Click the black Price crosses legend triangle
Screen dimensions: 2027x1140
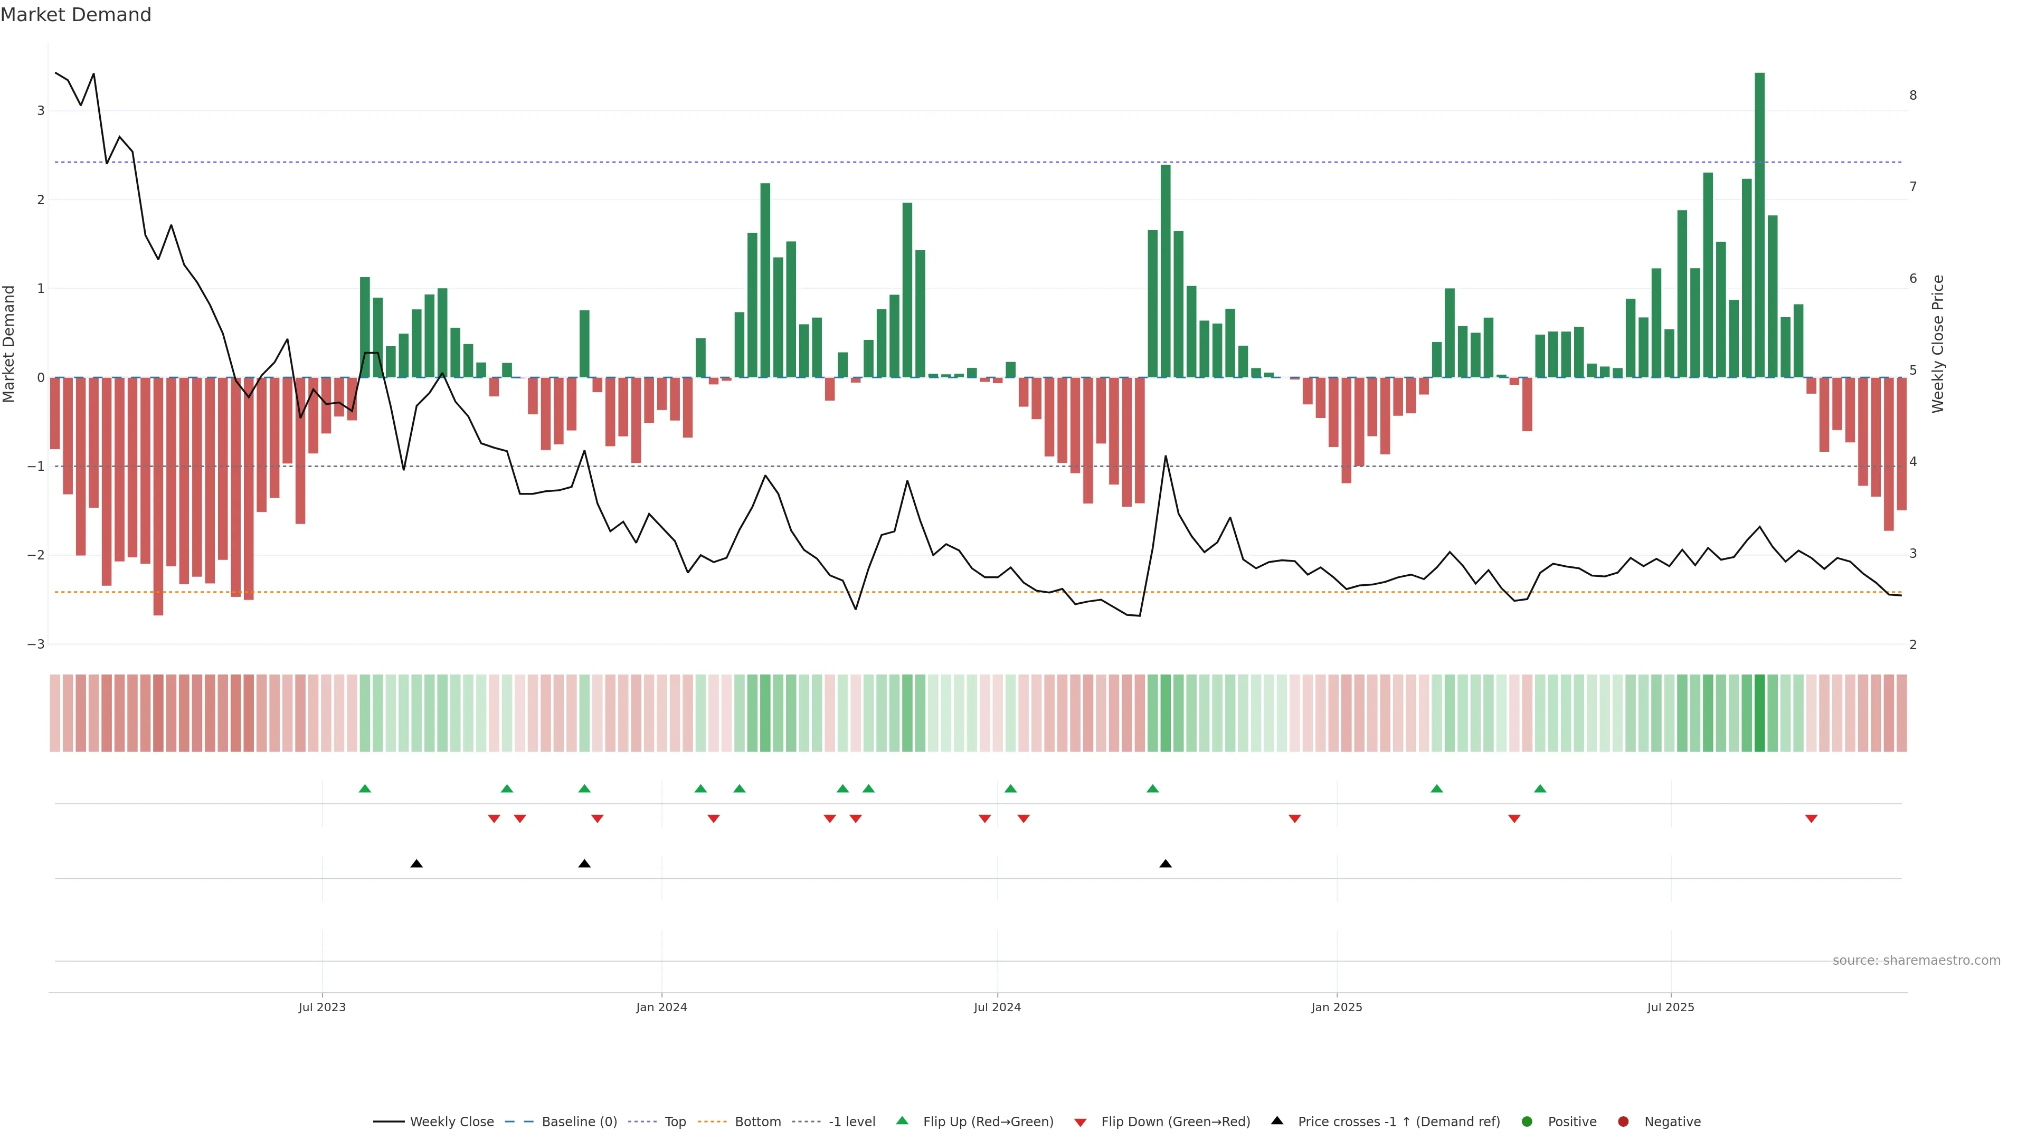(x=1276, y=1120)
